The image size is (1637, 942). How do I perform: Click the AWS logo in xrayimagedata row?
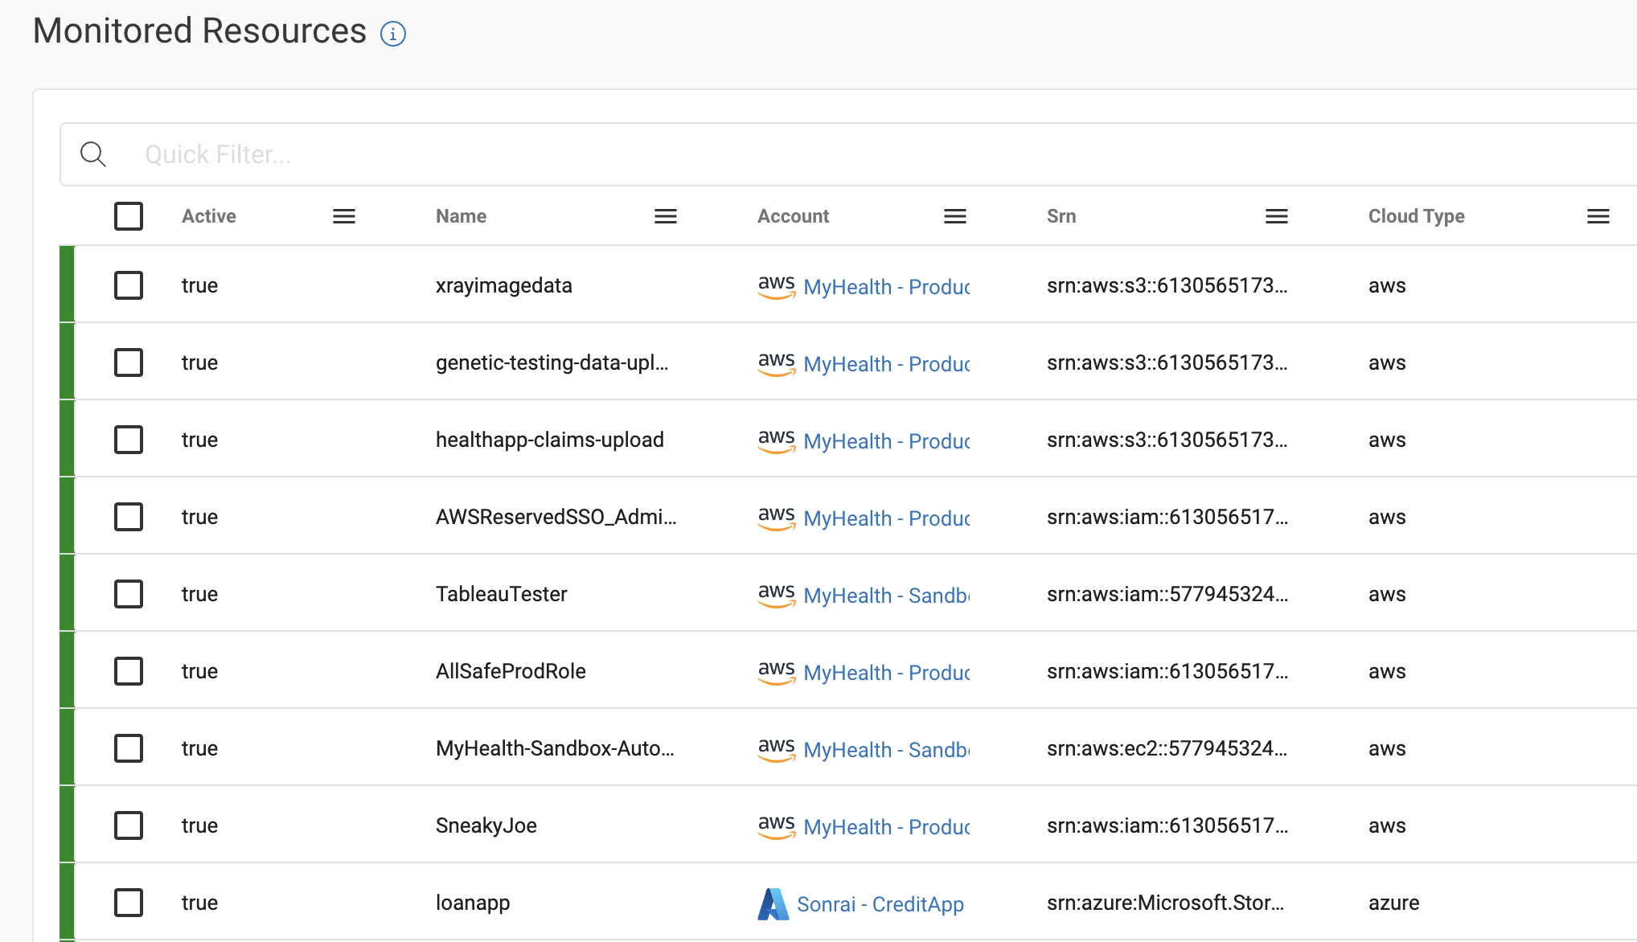pos(777,286)
